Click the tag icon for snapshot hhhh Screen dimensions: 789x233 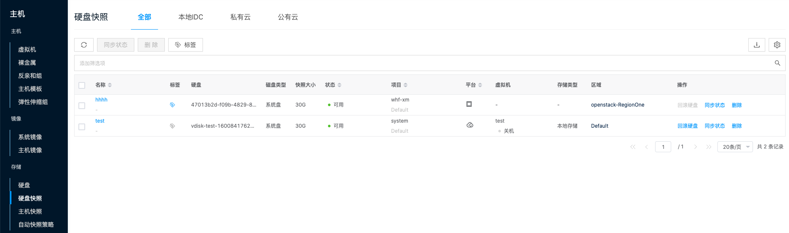click(x=172, y=105)
